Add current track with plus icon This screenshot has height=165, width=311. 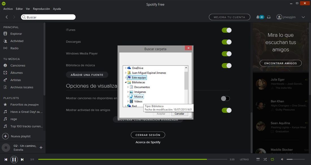pyautogui.click(x=41, y=148)
